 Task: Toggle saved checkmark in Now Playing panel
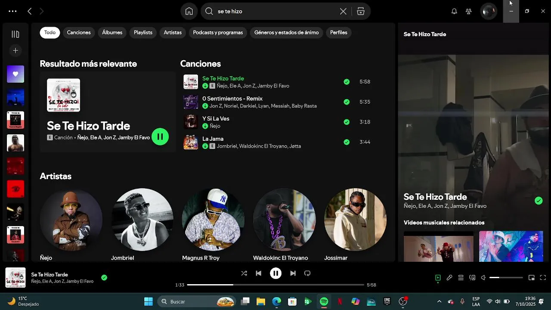click(x=539, y=201)
